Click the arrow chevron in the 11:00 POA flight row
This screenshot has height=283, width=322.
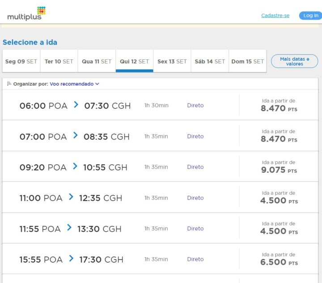tap(71, 197)
